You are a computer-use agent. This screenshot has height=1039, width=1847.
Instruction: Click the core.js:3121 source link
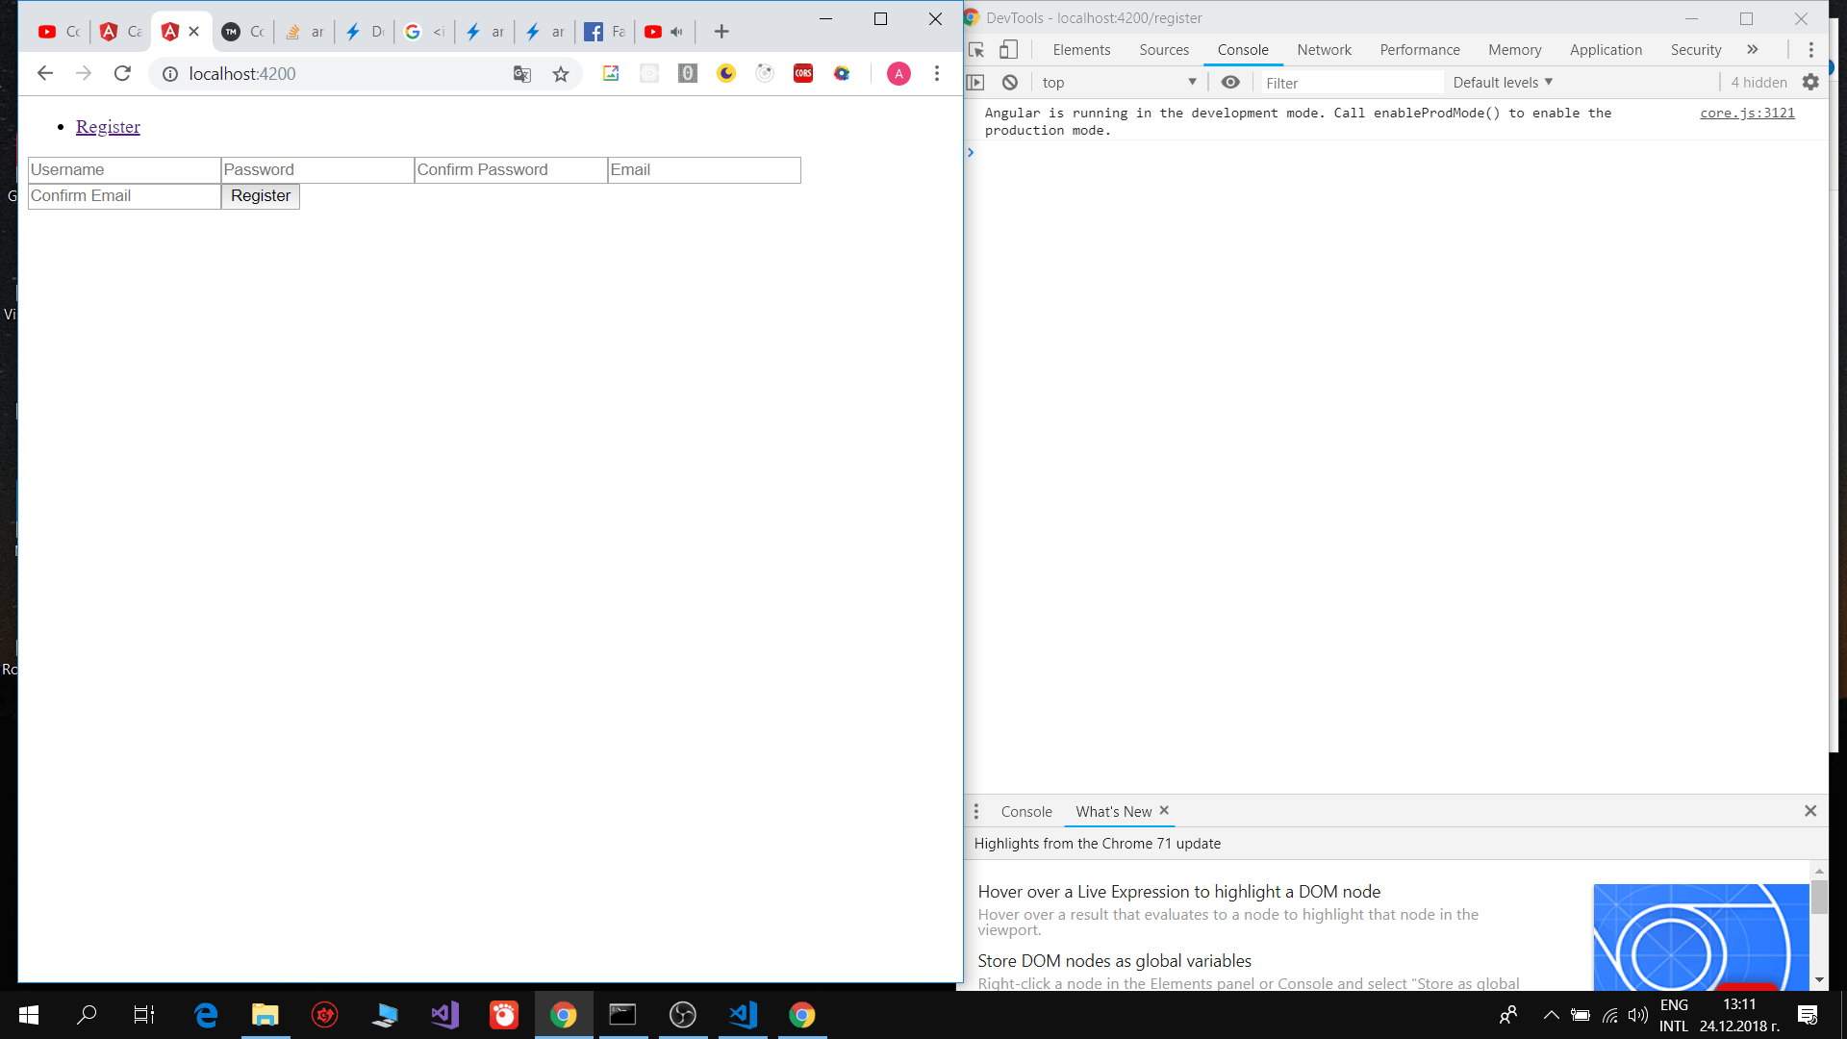click(1747, 114)
